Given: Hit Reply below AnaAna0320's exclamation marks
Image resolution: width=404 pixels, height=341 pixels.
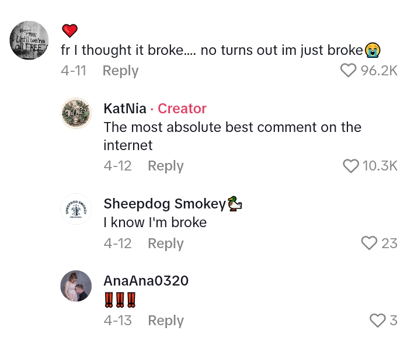Looking at the screenshot, I should tap(165, 321).
